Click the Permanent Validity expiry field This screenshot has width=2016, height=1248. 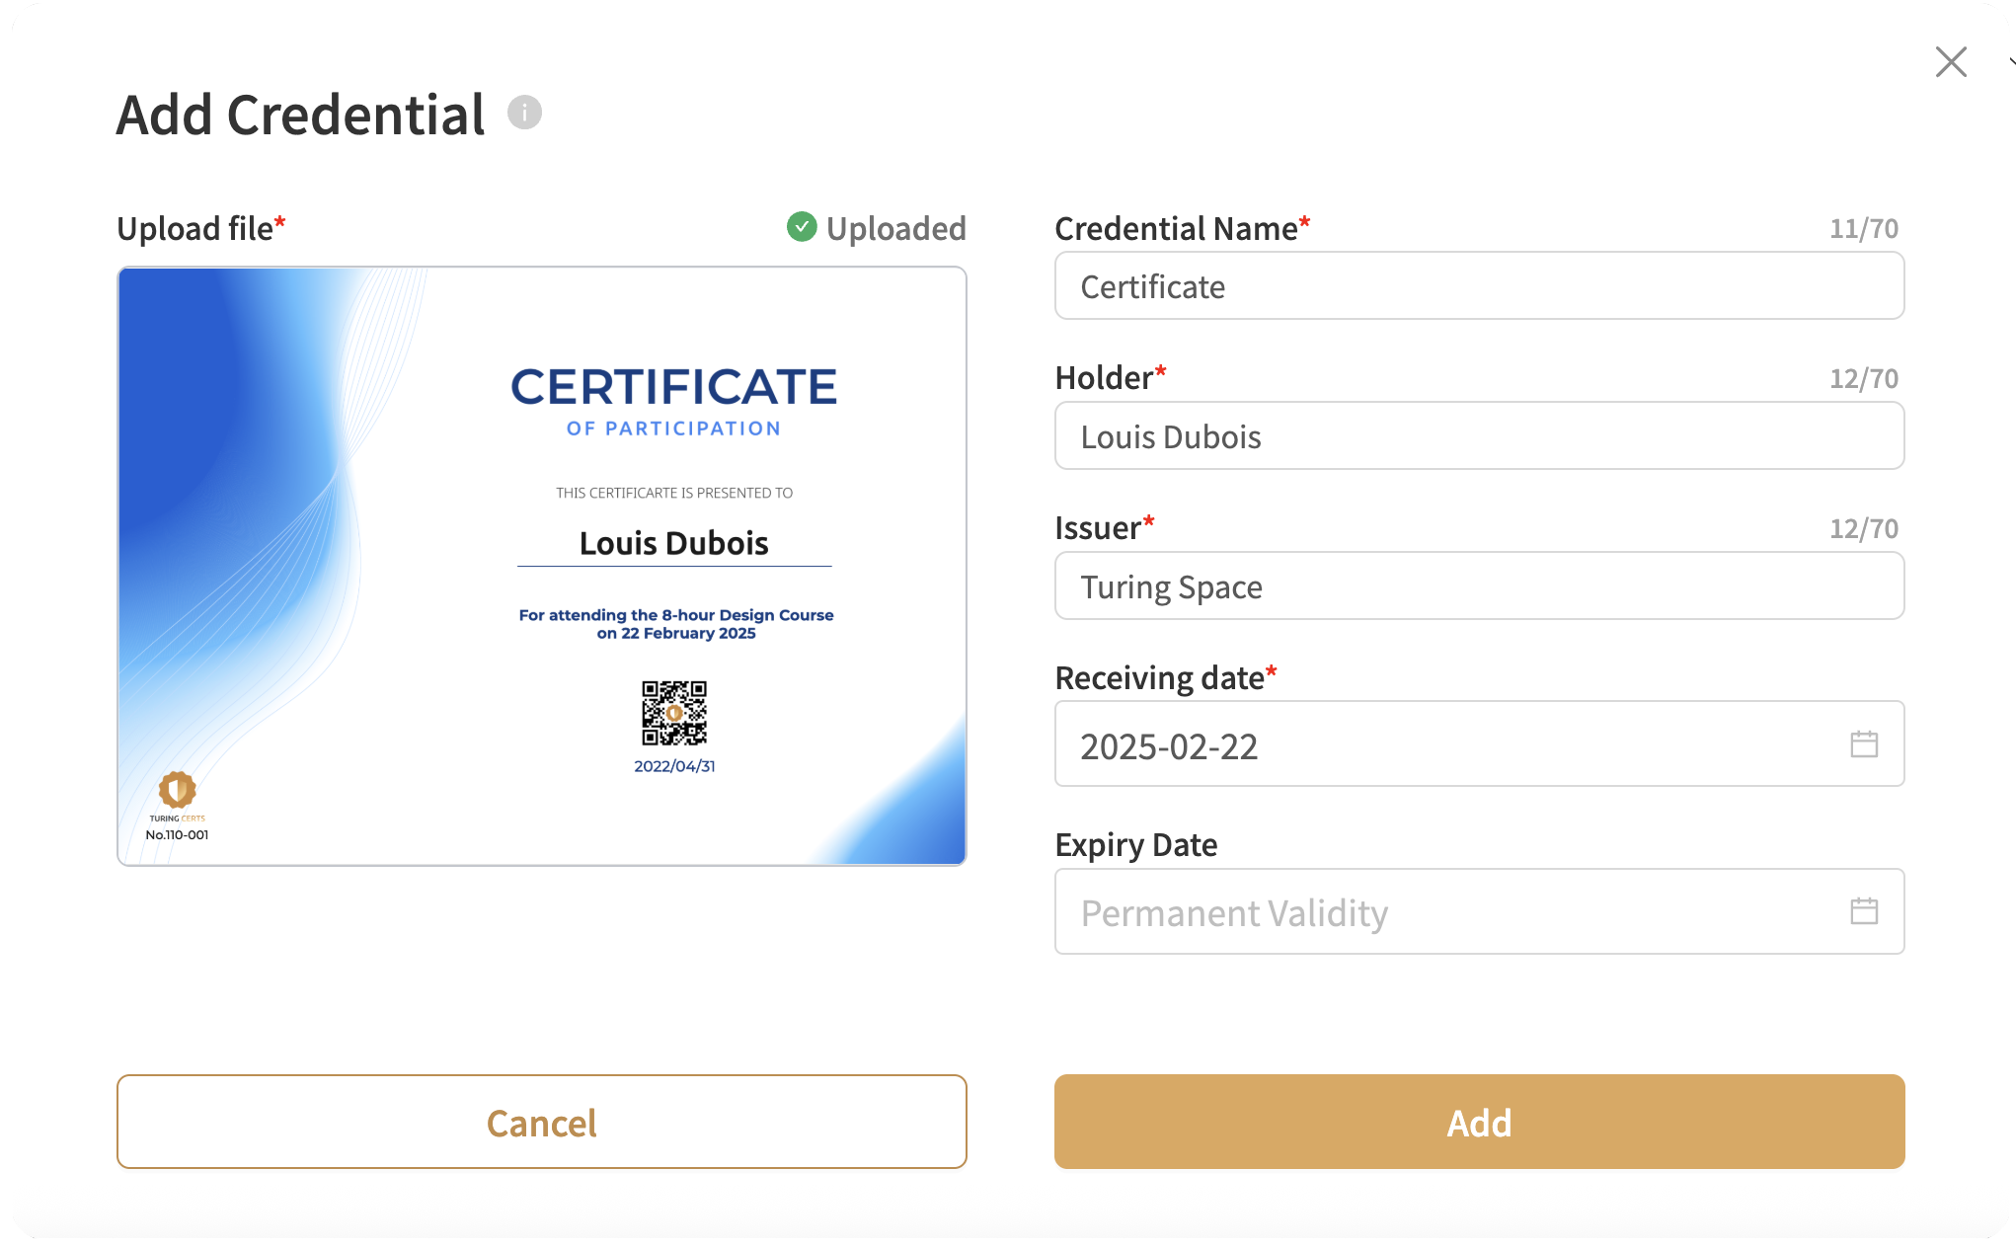pyautogui.click(x=1234, y=913)
